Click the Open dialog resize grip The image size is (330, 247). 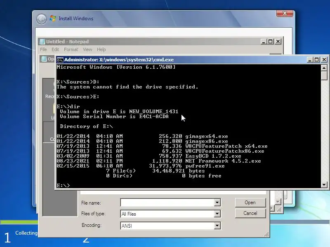click(266, 234)
